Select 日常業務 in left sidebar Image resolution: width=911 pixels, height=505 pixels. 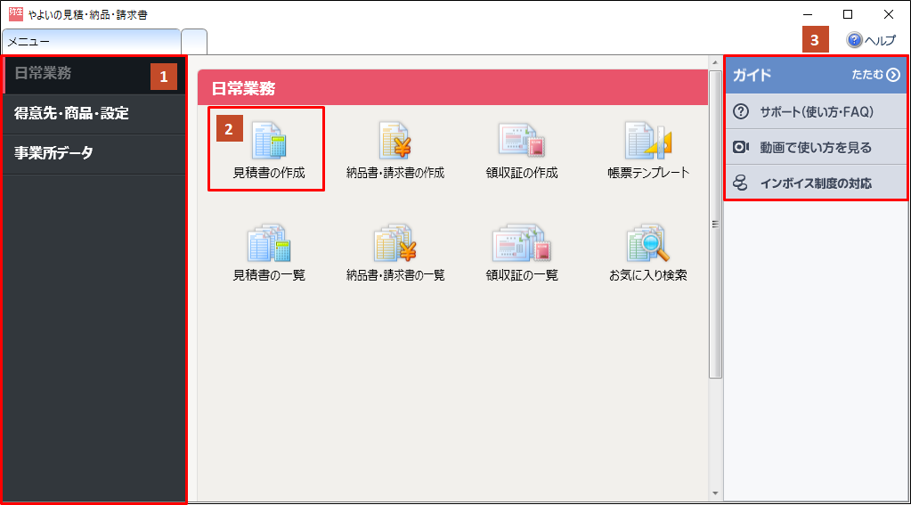[94, 74]
